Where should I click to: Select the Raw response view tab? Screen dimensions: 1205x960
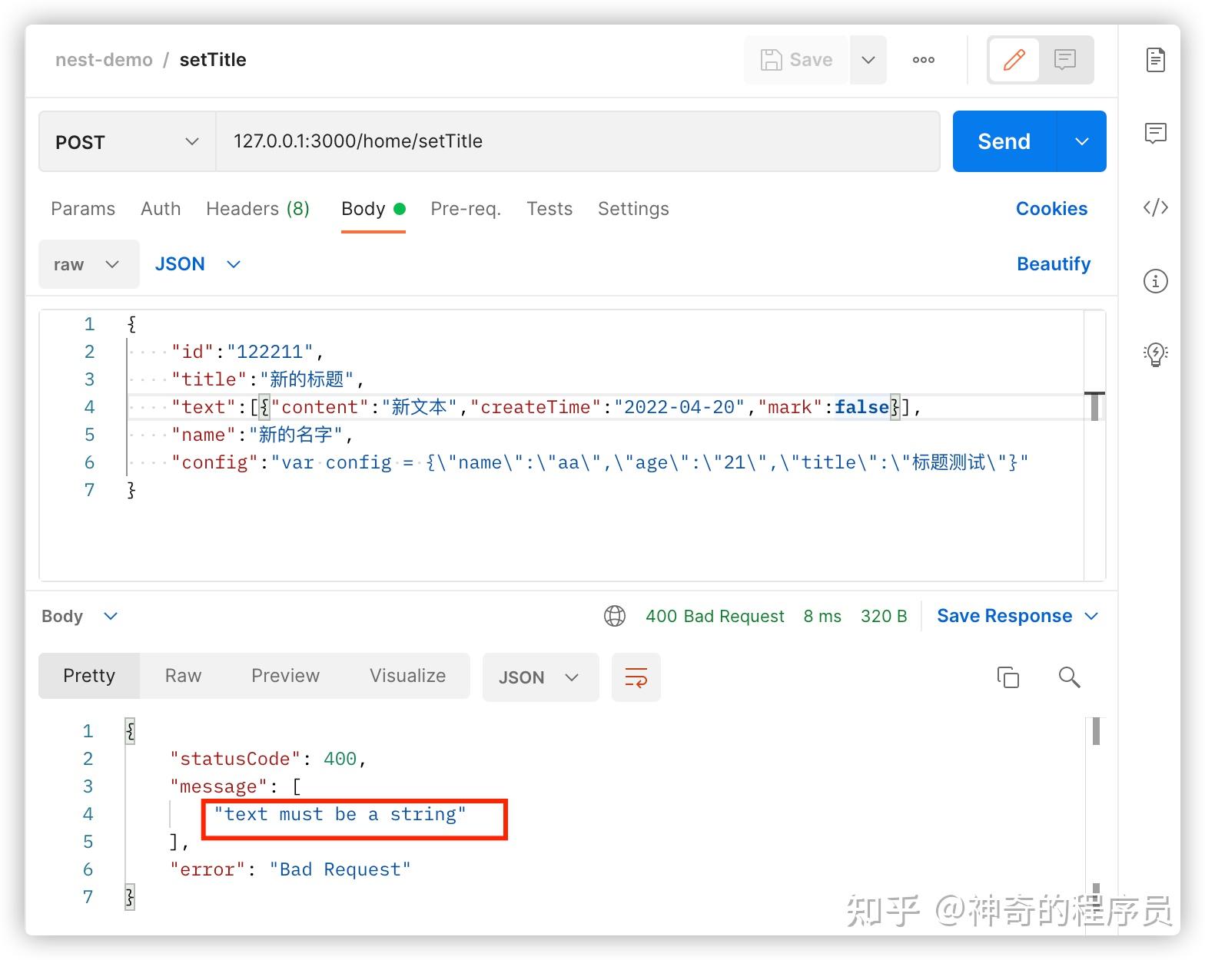point(183,676)
